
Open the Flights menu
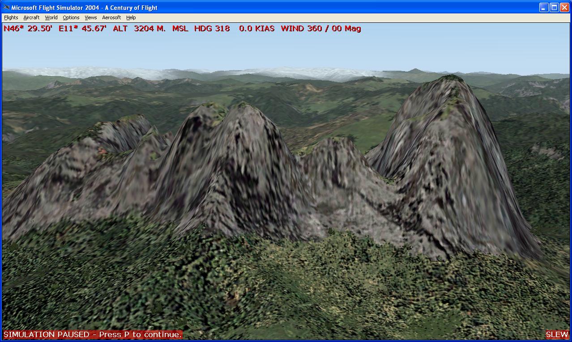click(x=11, y=17)
